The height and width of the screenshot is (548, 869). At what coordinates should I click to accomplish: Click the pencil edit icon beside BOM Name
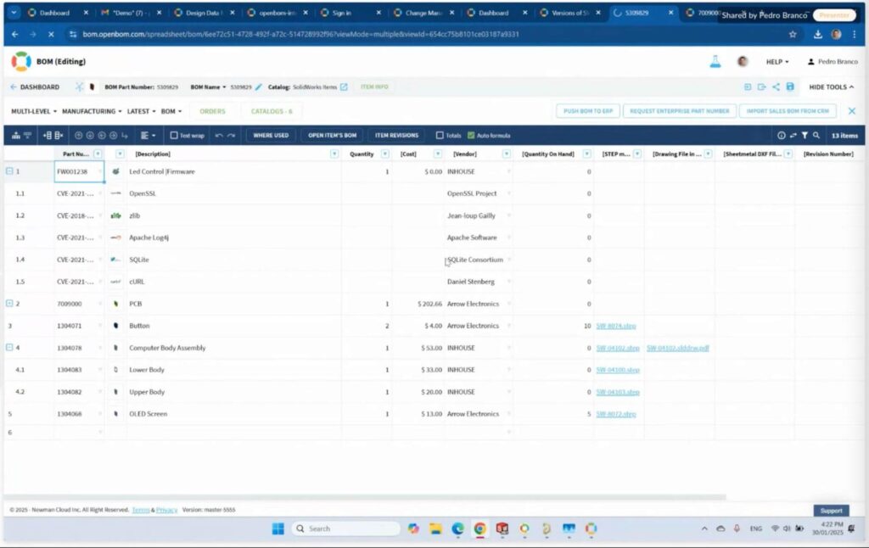coord(259,87)
